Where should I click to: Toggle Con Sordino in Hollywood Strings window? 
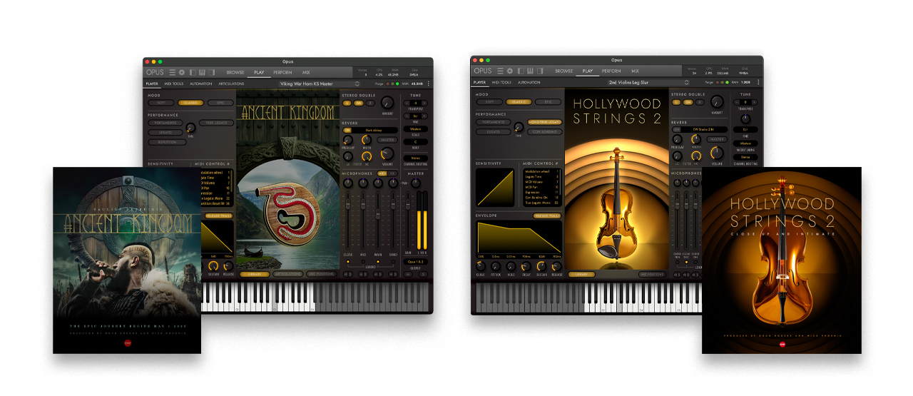click(545, 132)
